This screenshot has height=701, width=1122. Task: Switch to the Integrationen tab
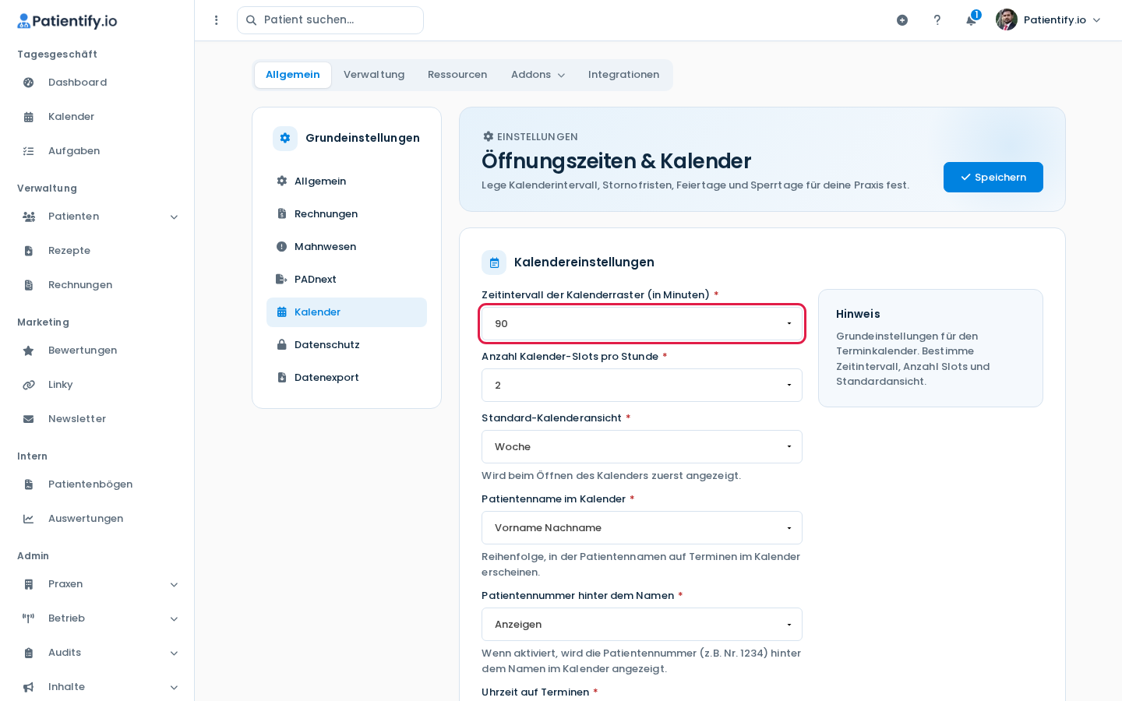(x=623, y=75)
